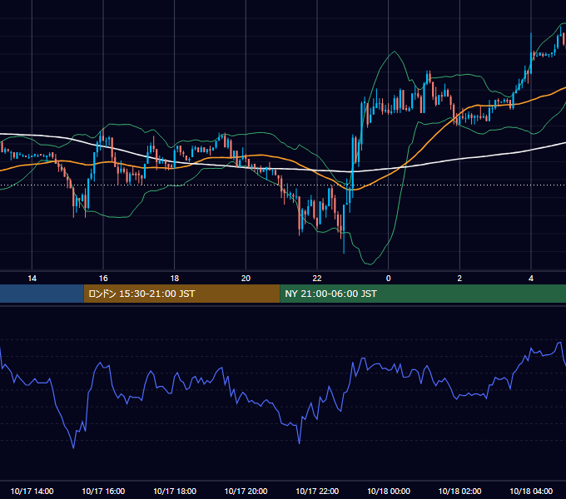The image size is (566, 499).
Task: Click the 20 hour label on price axis
Action: click(246, 279)
